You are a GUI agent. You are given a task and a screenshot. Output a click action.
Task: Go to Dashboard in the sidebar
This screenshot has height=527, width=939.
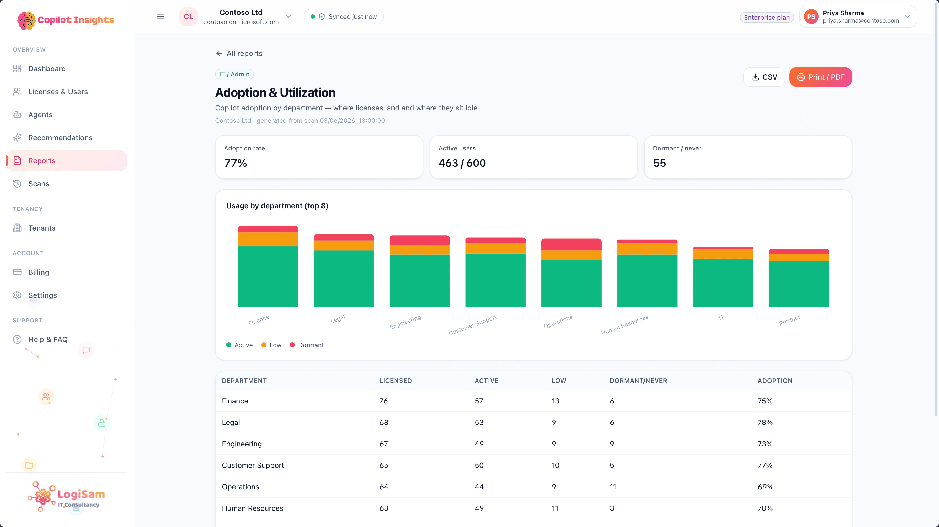[67, 68]
